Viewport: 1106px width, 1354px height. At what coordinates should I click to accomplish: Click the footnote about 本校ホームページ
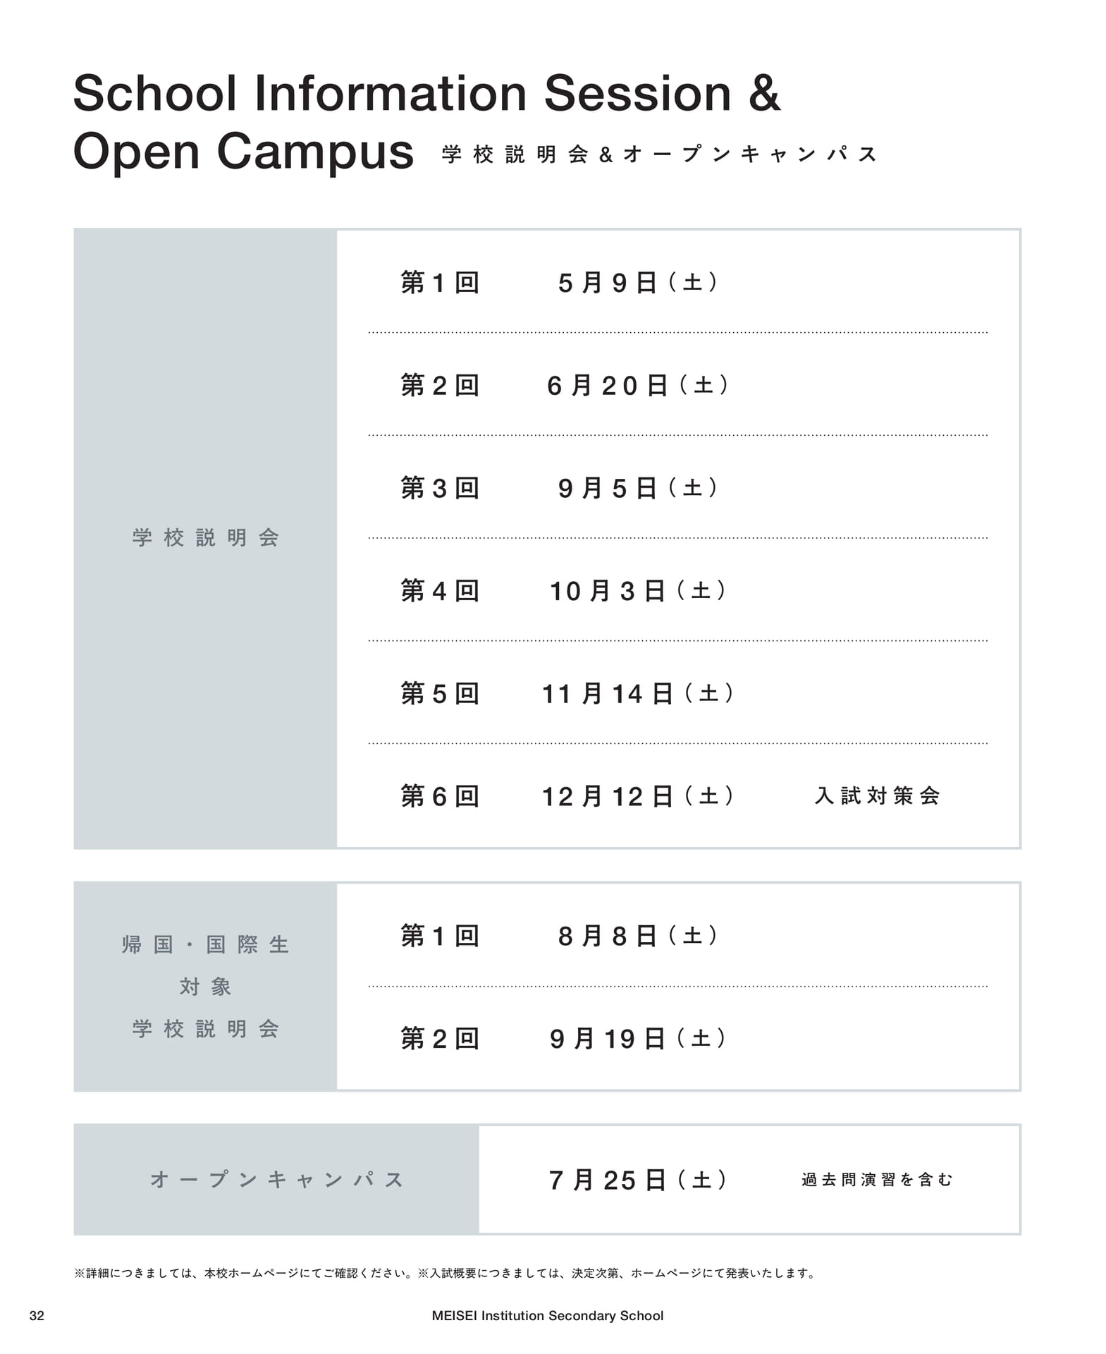pos(245,1273)
